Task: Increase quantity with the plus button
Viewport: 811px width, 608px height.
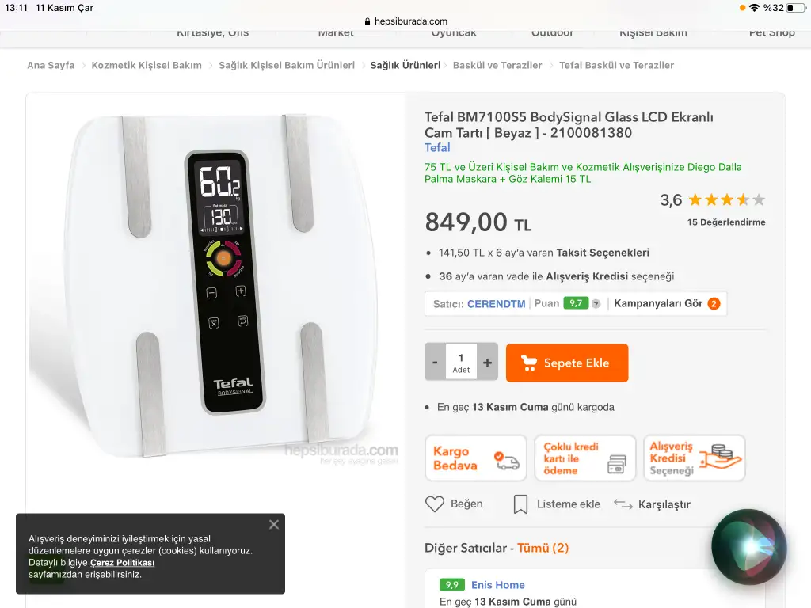Action: tap(487, 363)
